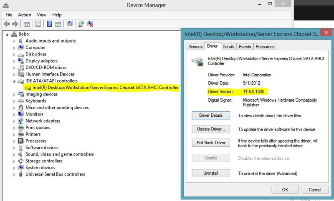Expand the Disk drives node
This screenshot has width=334, height=201.
click(x=14, y=55)
